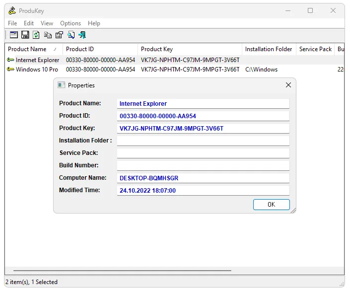Click the Product Name field showing Internet Explorer
Viewport: 350px width, 291px height.
(x=203, y=104)
